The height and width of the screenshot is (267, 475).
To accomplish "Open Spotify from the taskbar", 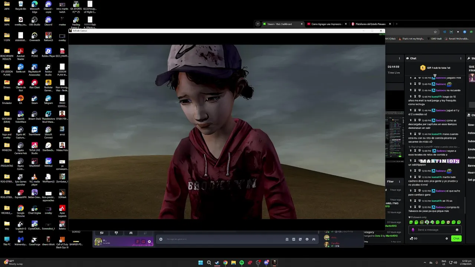I will pyautogui.click(x=242, y=263).
